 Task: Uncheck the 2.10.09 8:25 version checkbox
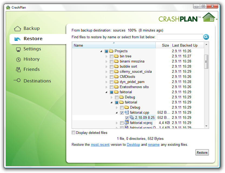[x=127, y=118]
